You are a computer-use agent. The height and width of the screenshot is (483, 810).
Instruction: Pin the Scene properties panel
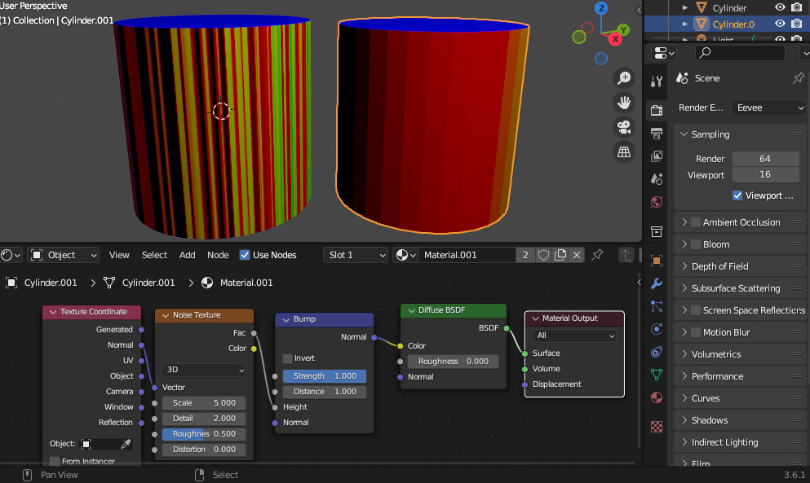tap(798, 78)
